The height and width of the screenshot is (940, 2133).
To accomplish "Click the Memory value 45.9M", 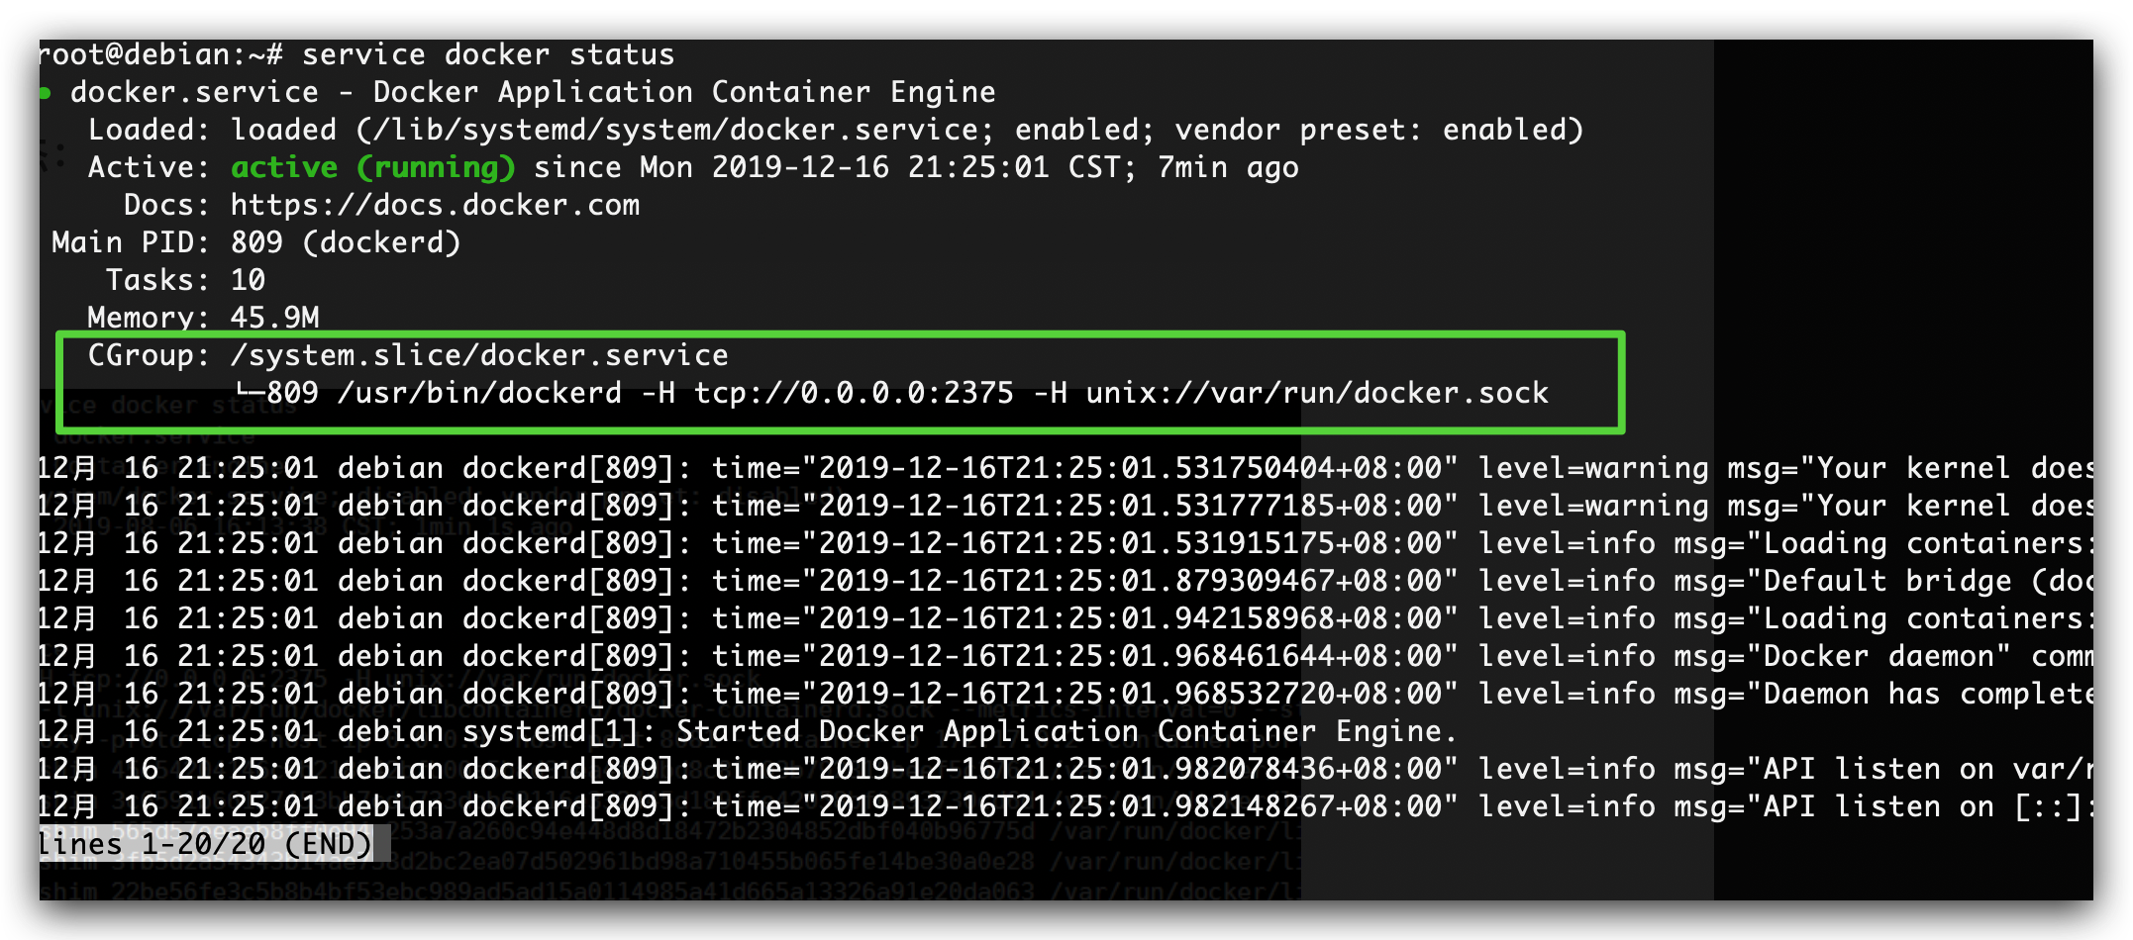I will click(x=274, y=318).
